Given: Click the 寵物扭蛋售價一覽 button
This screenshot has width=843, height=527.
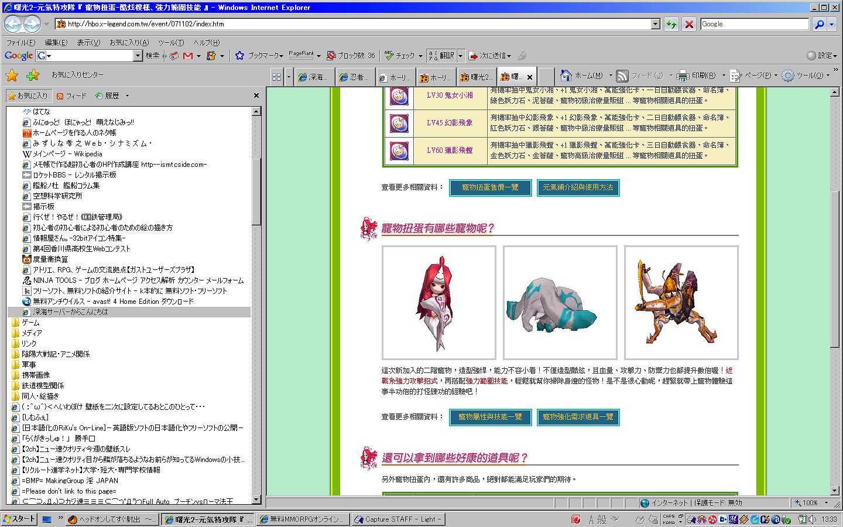Looking at the screenshot, I should tap(491, 187).
